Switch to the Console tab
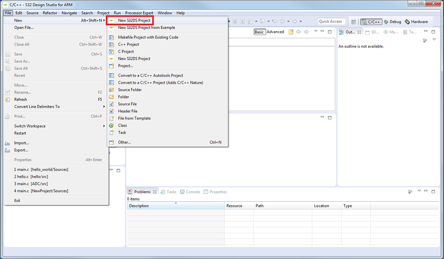This screenshot has height=259, width=444. 190,192
